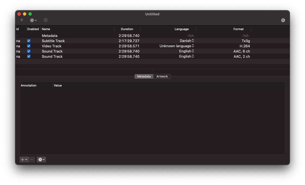Open the toolbar gear actions menu
Image resolution: width=305 pixels, height=185 pixels.
33,20
